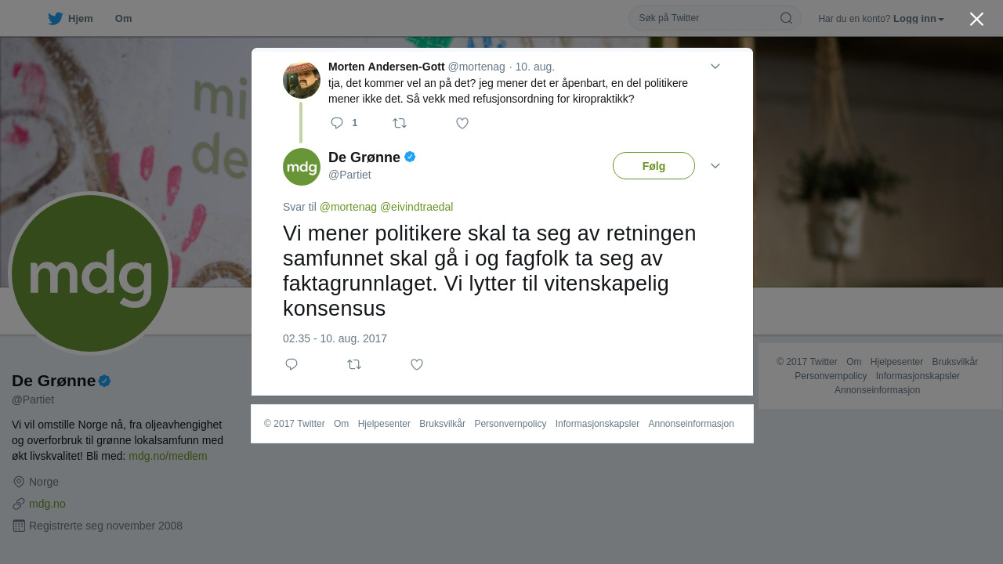Image resolution: width=1003 pixels, height=564 pixels.
Task: Retweet the De Grønne tweet
Action: tap(354, 364)
